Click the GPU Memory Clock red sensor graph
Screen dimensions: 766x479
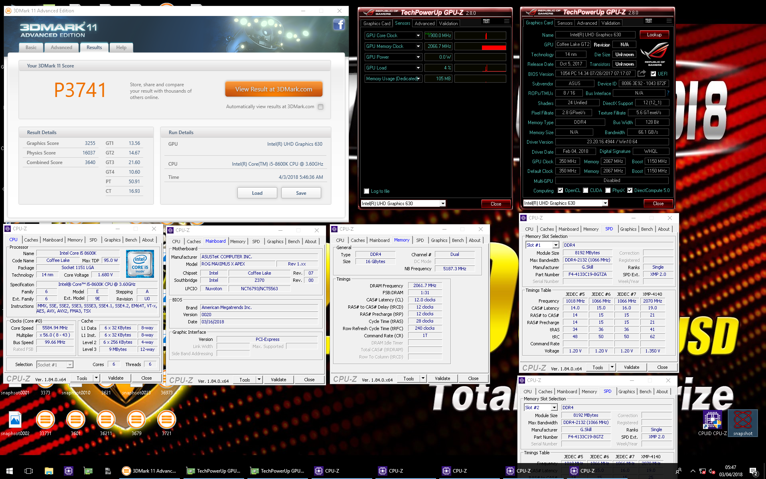(480, 46)
